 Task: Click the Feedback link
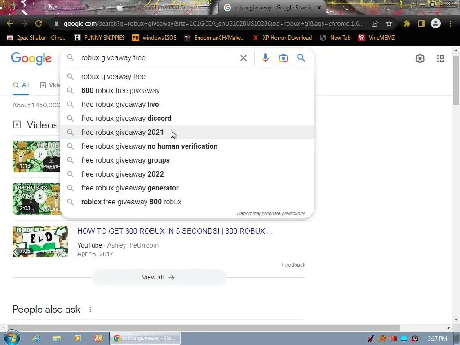tap(293, 265)
